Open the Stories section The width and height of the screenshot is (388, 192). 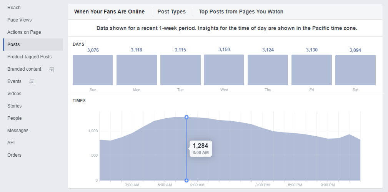tap(14, 106)
